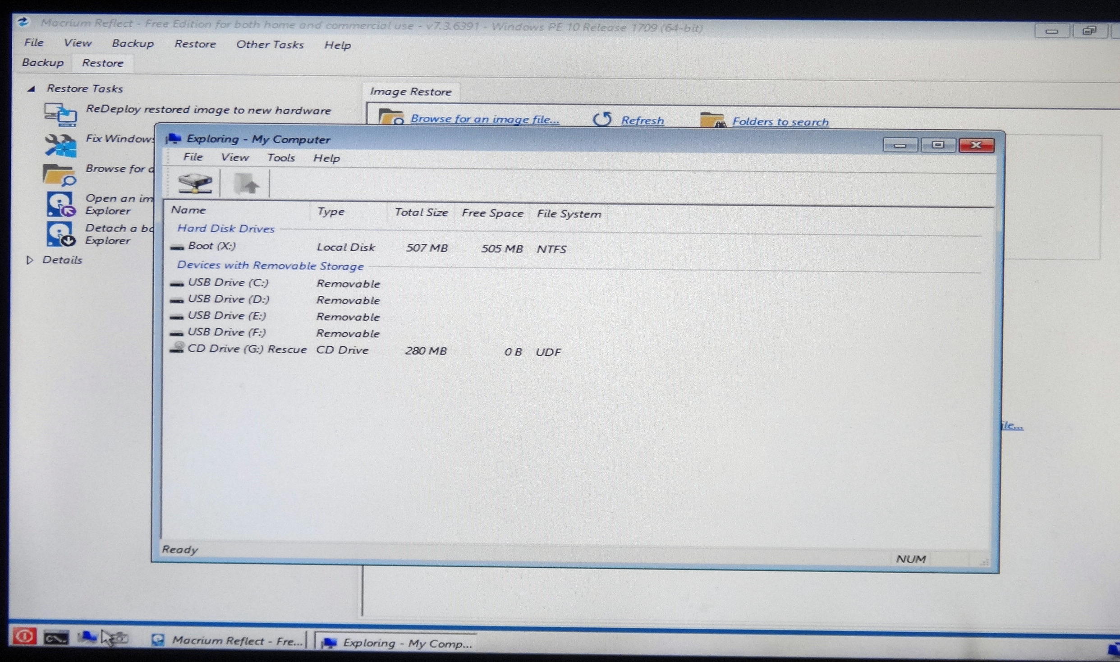Click the Open an image in Explorer icon
This screenshot has height=662, width=1120.
[60, 204]
